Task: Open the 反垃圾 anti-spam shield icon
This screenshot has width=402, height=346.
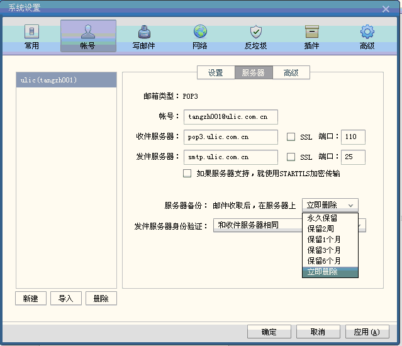Action: click(255, 36)
